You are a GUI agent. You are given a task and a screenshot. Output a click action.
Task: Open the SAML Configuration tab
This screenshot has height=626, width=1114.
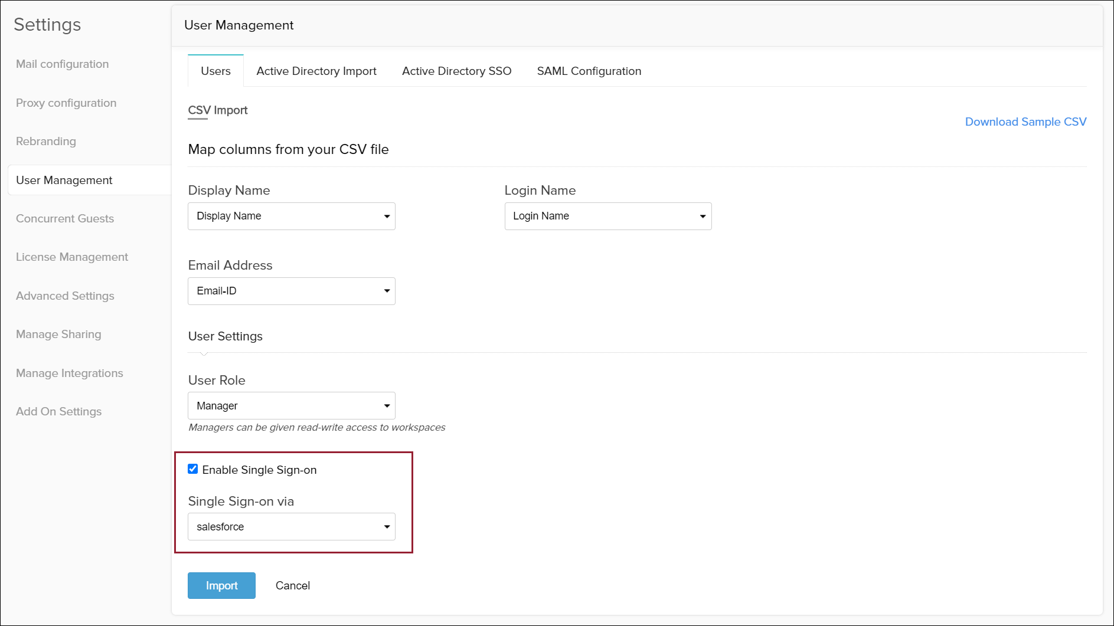click(589, 71)
